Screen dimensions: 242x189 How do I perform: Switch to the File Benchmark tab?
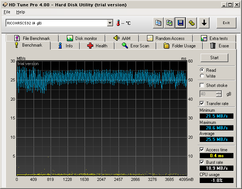pos(32,38)
